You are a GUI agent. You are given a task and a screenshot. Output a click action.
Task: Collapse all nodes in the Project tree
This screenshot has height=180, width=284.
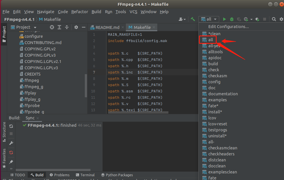67,27
